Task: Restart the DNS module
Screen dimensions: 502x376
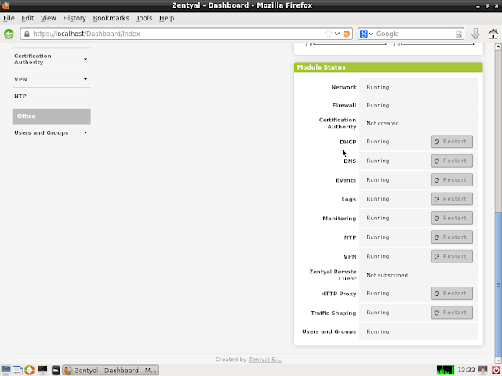Action: [x=452, y=161]
